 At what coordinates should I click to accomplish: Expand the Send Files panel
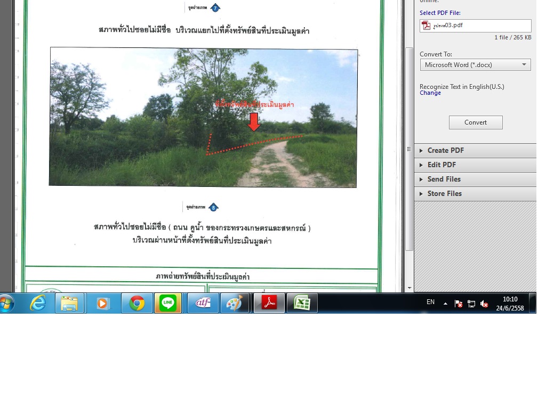(x=475, y=179)
